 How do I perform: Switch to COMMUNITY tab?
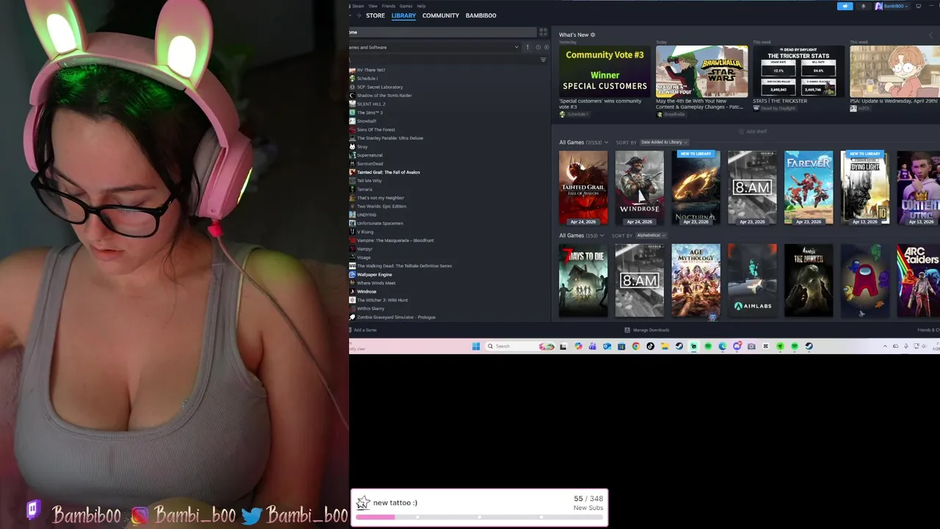(x=441, y=15)
